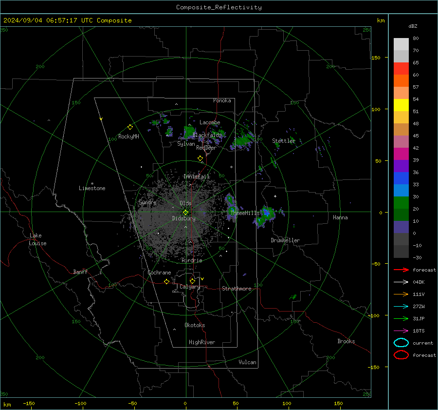Choose the green 31JP arrow icon
The height and width of the screenshot is (410, 438).
(x=401, y=318)
